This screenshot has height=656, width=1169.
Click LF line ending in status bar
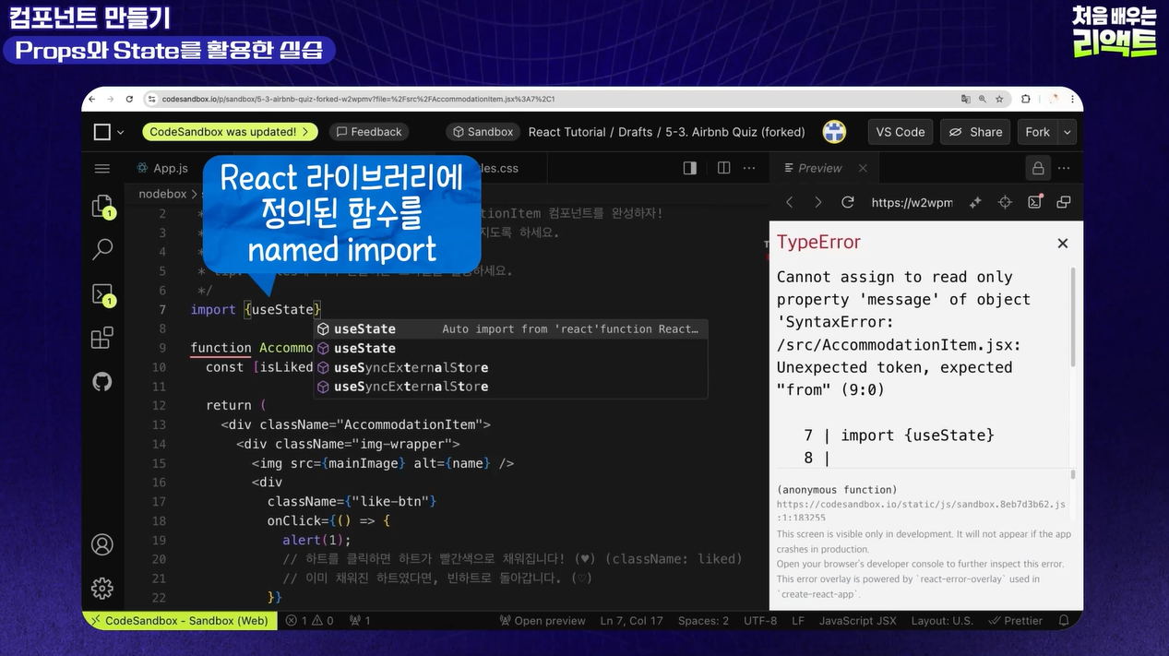797,621
